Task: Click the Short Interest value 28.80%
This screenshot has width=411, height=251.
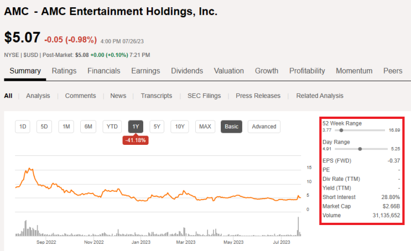Action: pos(391,197)
